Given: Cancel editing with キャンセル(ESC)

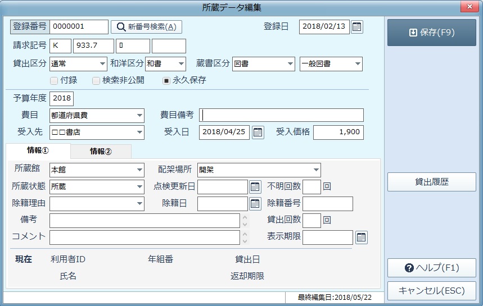Looking at the screenshot, I should coord(432,291).
